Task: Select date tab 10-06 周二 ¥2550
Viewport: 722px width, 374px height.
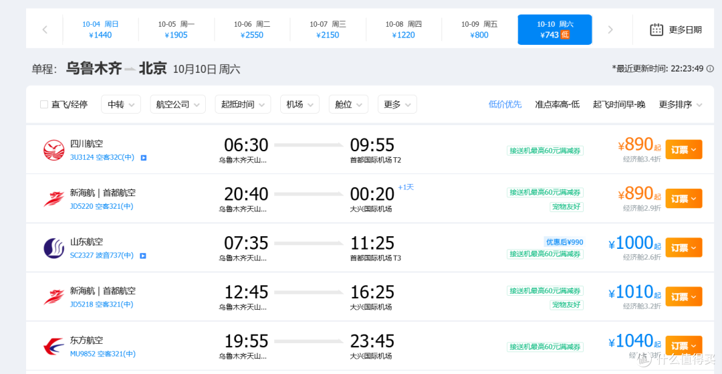Action: click(252, 30)
